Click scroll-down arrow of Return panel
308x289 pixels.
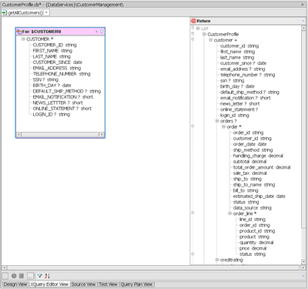[x=303, y=262]
